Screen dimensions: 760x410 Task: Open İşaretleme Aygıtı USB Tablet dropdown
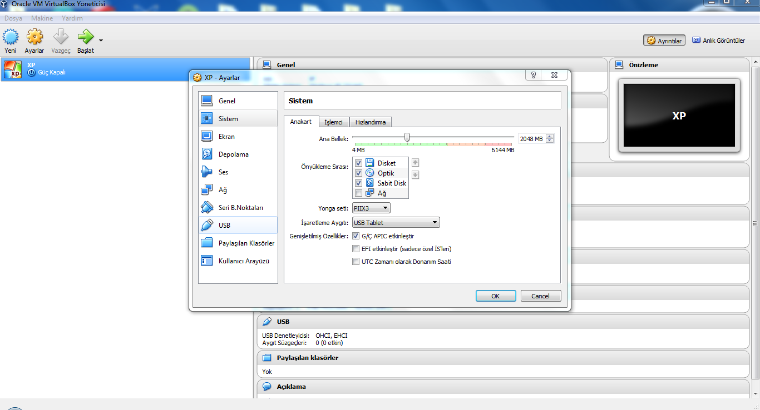coord(396,223)
